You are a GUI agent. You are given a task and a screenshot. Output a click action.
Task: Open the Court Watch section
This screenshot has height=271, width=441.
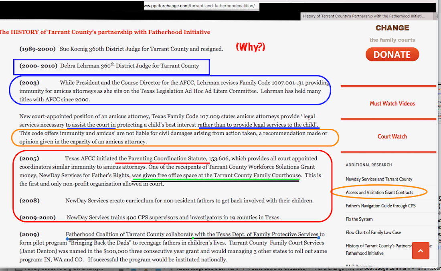point(392,136)
